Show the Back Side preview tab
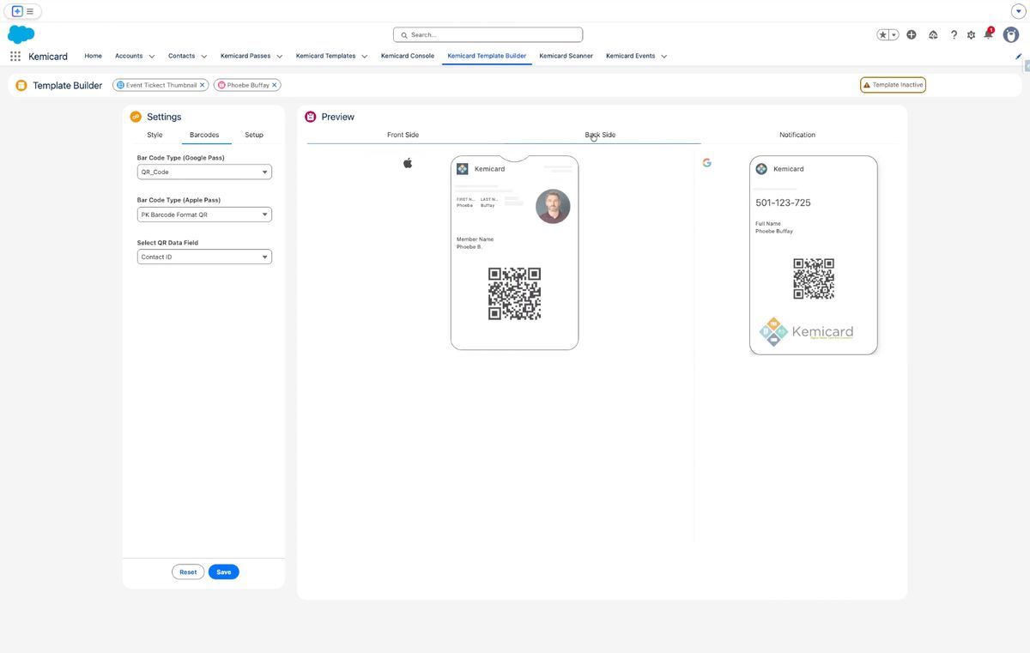 pyautogui.click(x=600, y=135)
